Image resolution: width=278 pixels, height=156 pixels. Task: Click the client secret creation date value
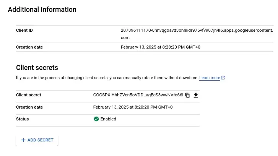(x=133, y=107)
